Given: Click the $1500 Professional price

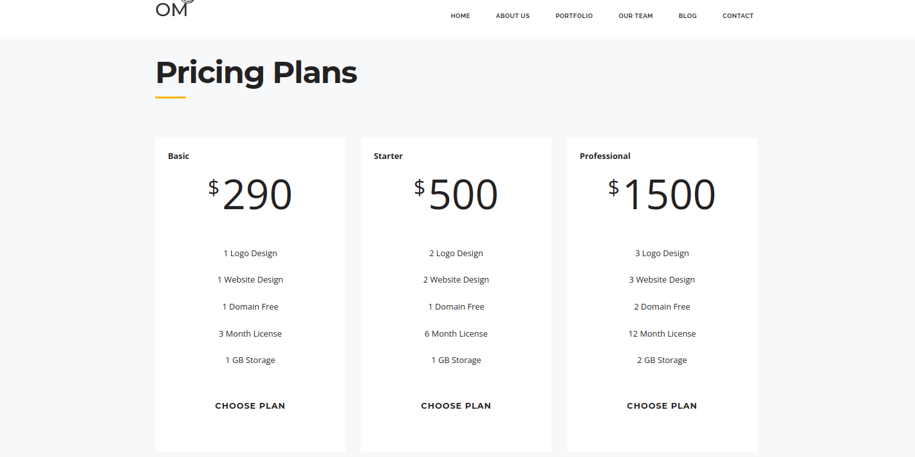Looking at the screenshot, I should point(662,194).
